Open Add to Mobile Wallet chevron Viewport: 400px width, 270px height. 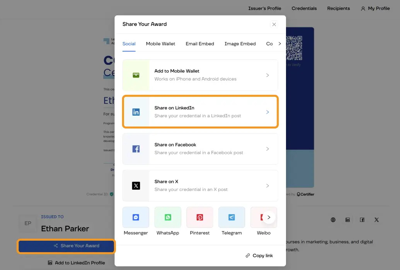267,75
